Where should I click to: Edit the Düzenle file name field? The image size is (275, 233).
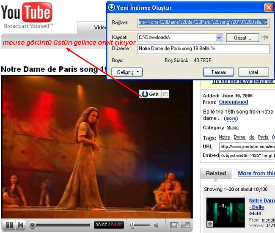tap(203, 49)
